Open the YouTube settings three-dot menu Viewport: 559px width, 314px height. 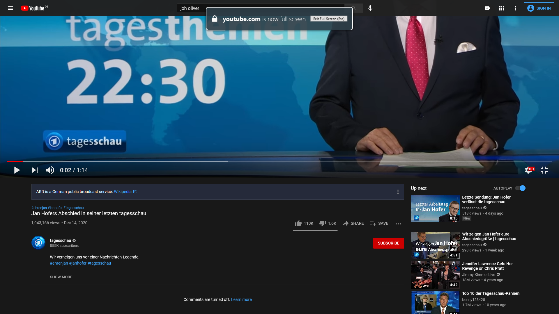pos(515,8)
